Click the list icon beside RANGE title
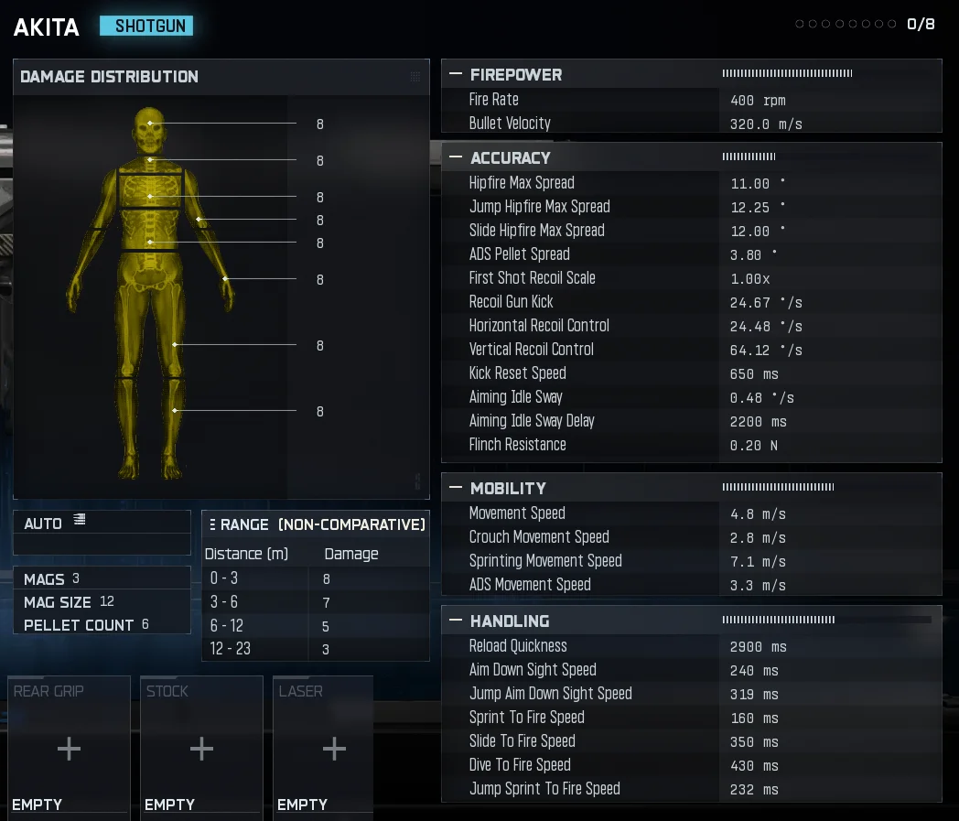The height and width of the screenshot is (821, 959). coord(212,524)
